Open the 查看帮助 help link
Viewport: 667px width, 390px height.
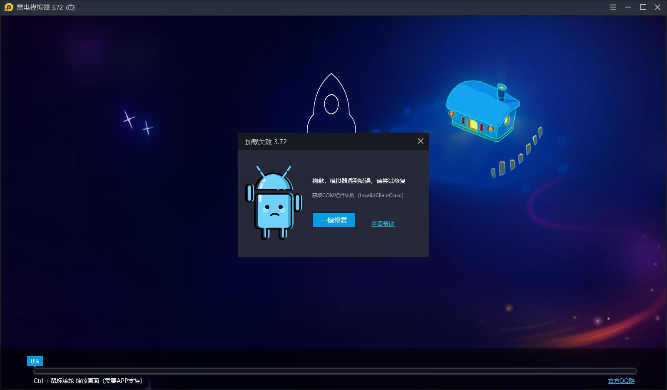pos(383,224)
